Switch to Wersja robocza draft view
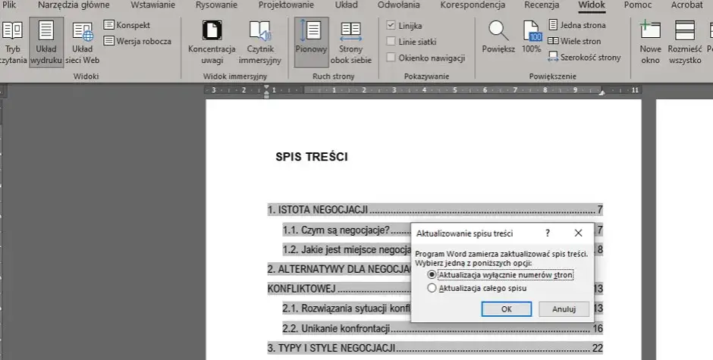713x360 pixels. click(x=138, y=42)
